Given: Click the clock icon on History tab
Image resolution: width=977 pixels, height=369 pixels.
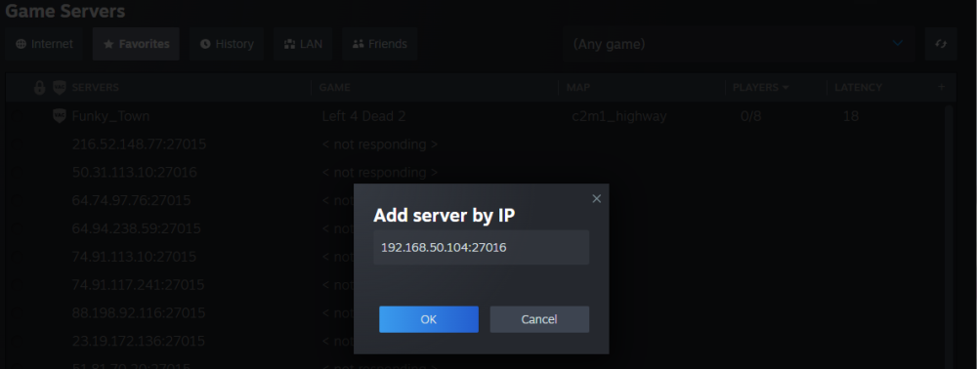Looking at the screenshot, I should [205, 44].
